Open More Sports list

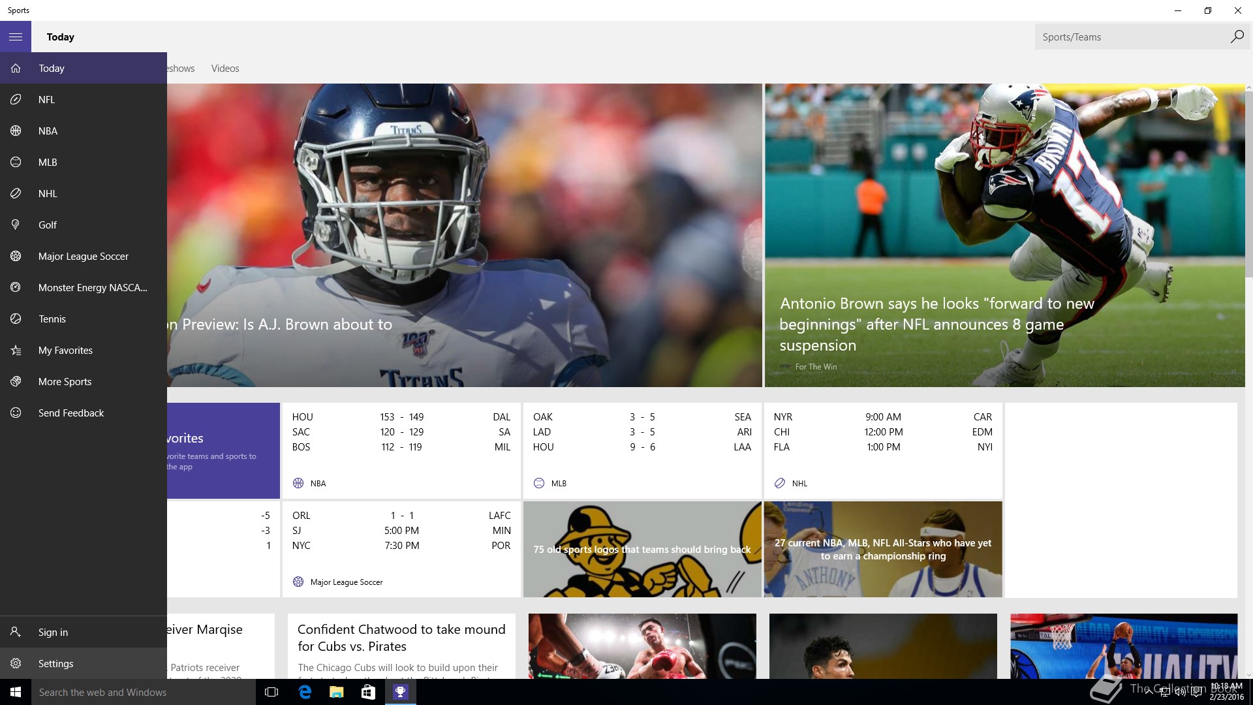tap(84, 381)
